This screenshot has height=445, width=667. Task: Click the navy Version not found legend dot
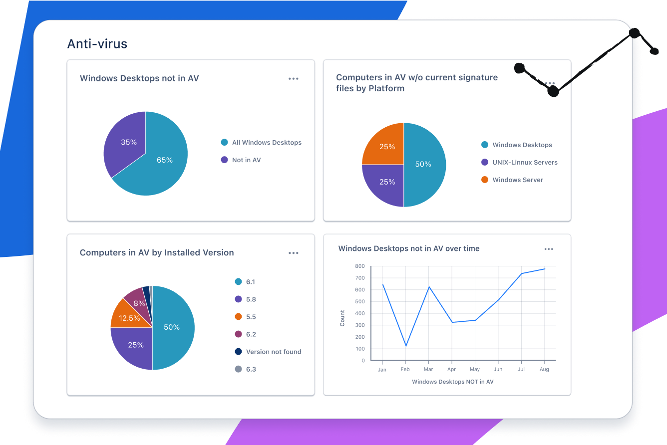click(x=239, y=352)
